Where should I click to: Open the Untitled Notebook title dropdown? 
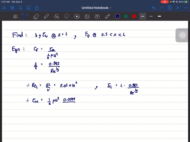tap(96, 8)
